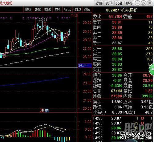Click the 买一 volume 208
The image size is (154, 142).
click(x=149, y=49)
